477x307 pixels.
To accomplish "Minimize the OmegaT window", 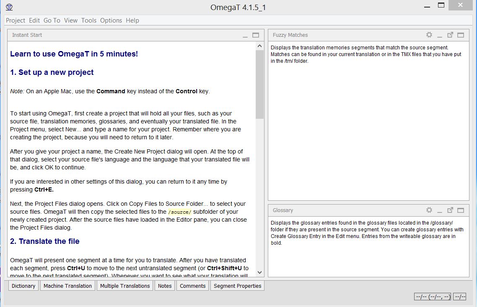I will point(427,6).
